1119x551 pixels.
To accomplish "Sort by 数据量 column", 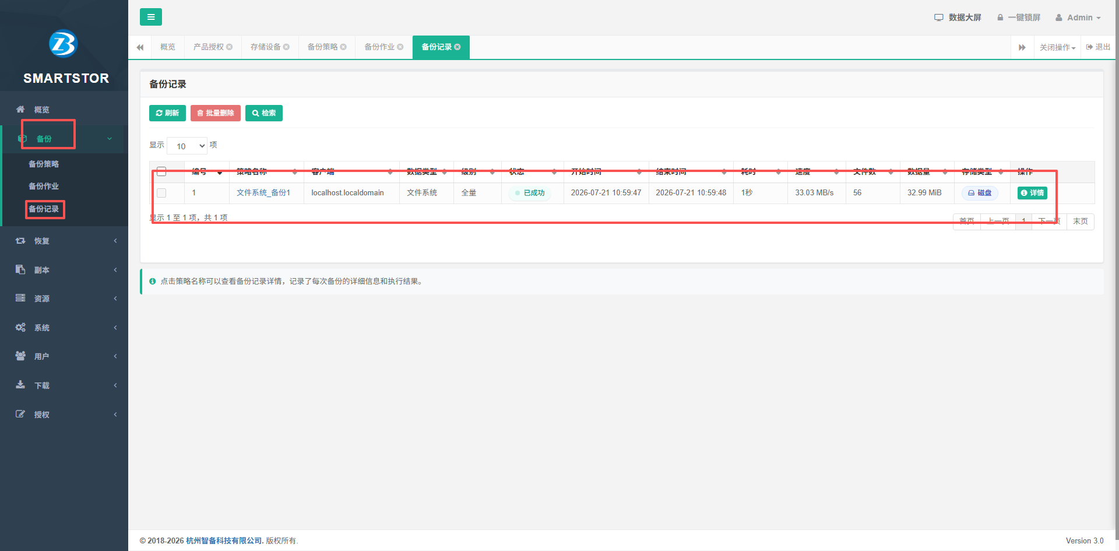I will (x=927, y=171).
